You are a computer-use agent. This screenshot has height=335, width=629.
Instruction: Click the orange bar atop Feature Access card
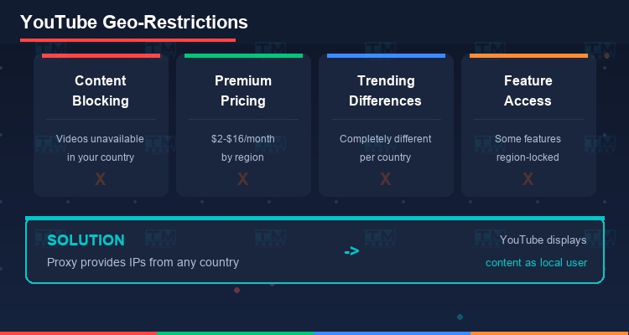point(528,56)
